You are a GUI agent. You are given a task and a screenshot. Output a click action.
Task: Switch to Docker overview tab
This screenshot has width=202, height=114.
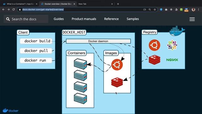[58, 4]
